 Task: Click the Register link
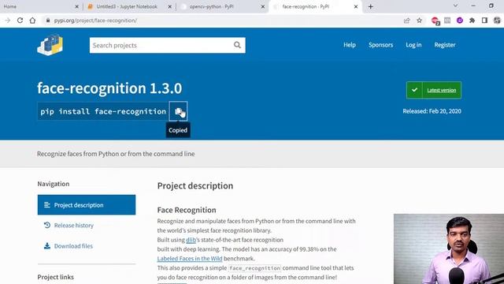click(x=444, y=45)
